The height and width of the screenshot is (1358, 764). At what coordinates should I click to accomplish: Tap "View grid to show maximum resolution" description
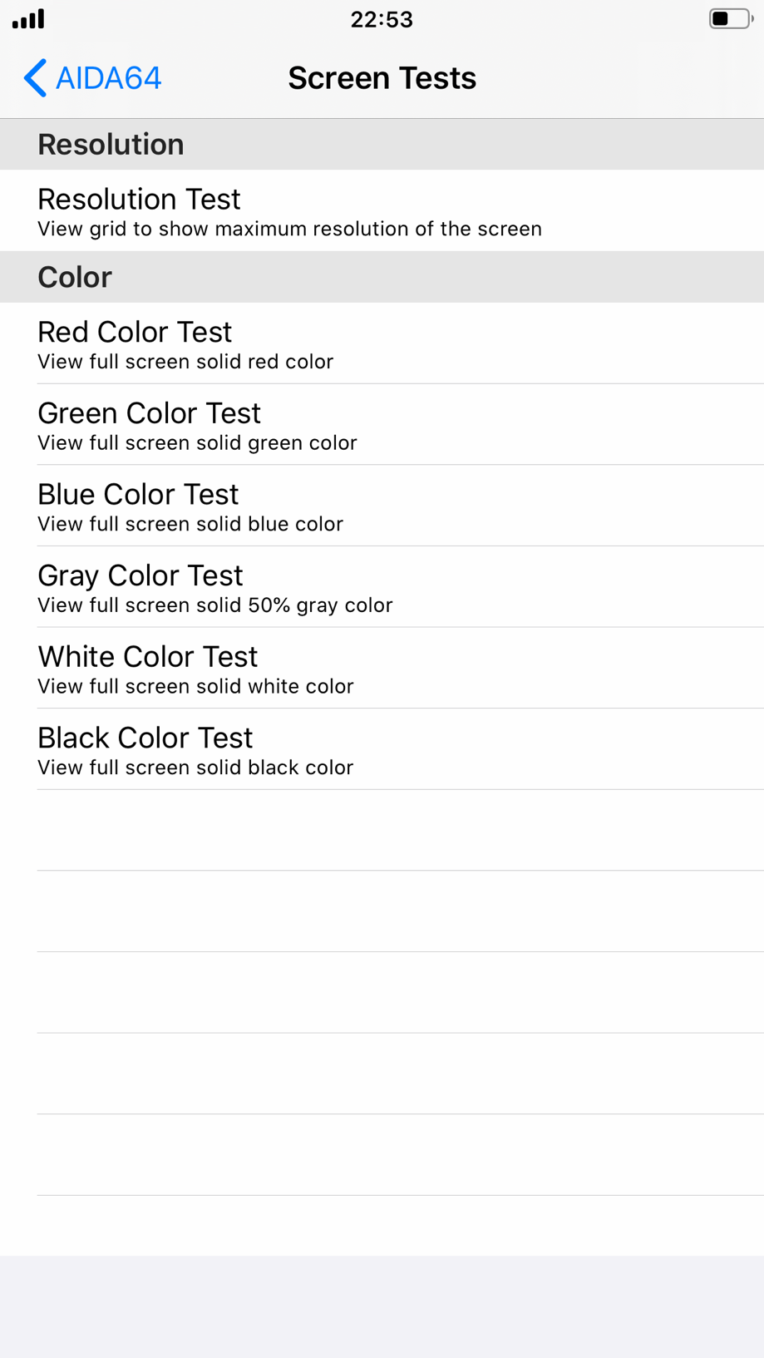tap(289, 229)
